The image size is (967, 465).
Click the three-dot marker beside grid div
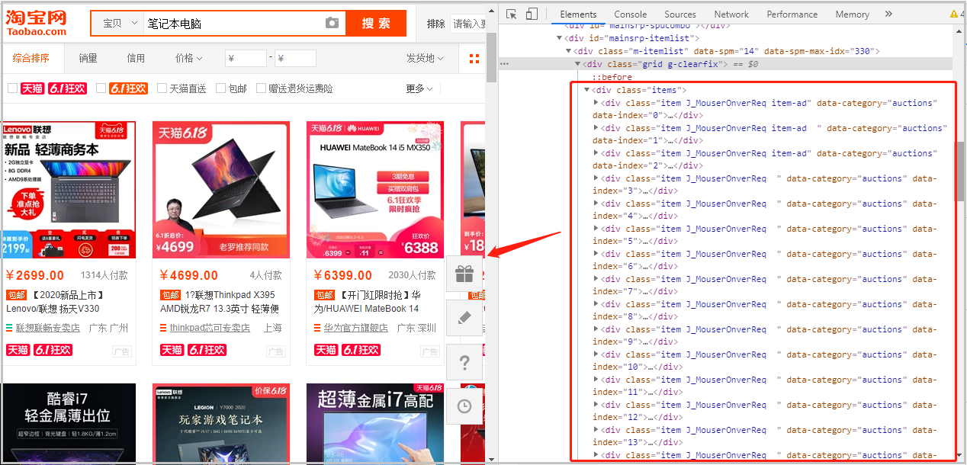point(504,64)
